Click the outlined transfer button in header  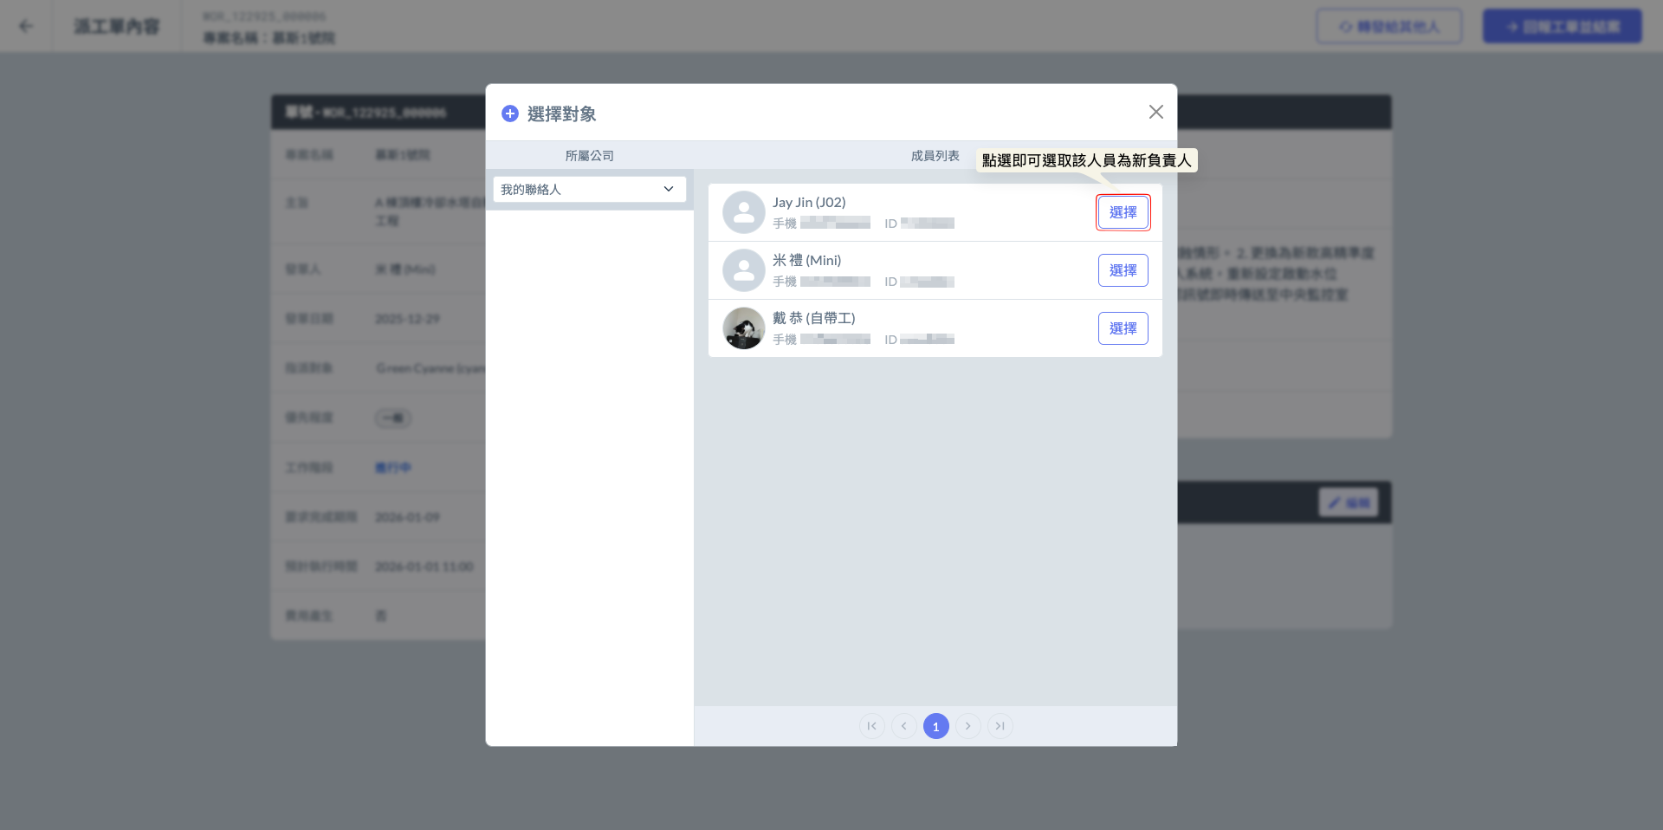(1388, 26)
